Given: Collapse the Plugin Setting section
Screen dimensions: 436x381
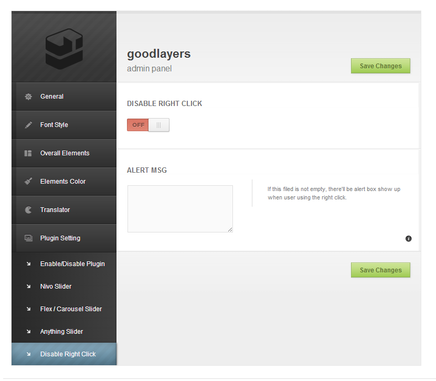Looking at the screenshot, I should (x=60, y=238).
